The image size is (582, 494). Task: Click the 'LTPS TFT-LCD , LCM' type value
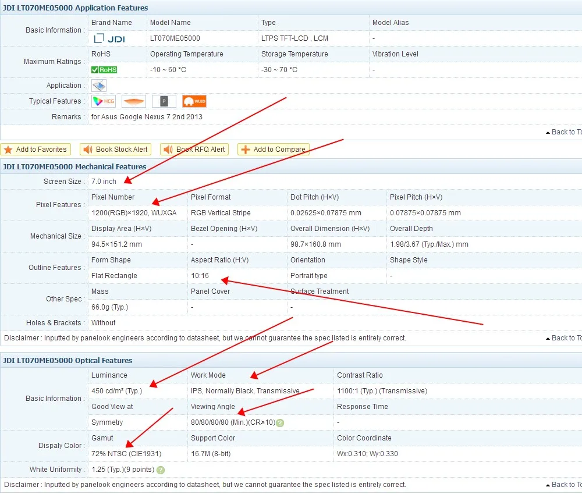pyautogui.click(x=294, y=38)
